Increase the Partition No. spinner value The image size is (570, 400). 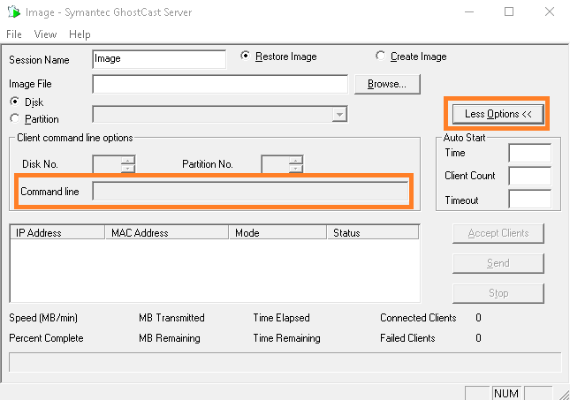[x=296, y=160]
